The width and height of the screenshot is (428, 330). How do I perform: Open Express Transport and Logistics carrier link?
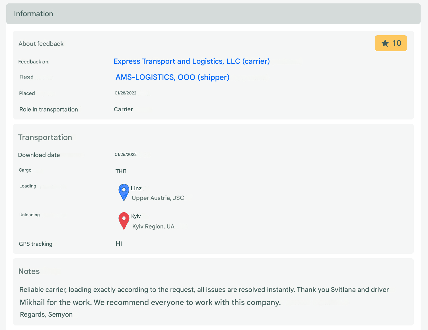tap(192, 61)
